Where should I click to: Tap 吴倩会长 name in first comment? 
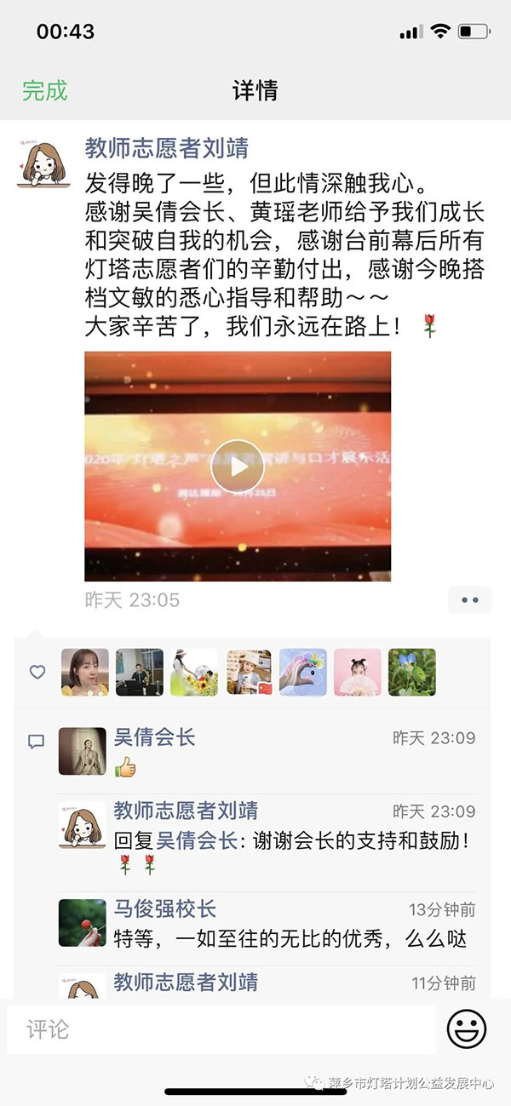[155, 737]
